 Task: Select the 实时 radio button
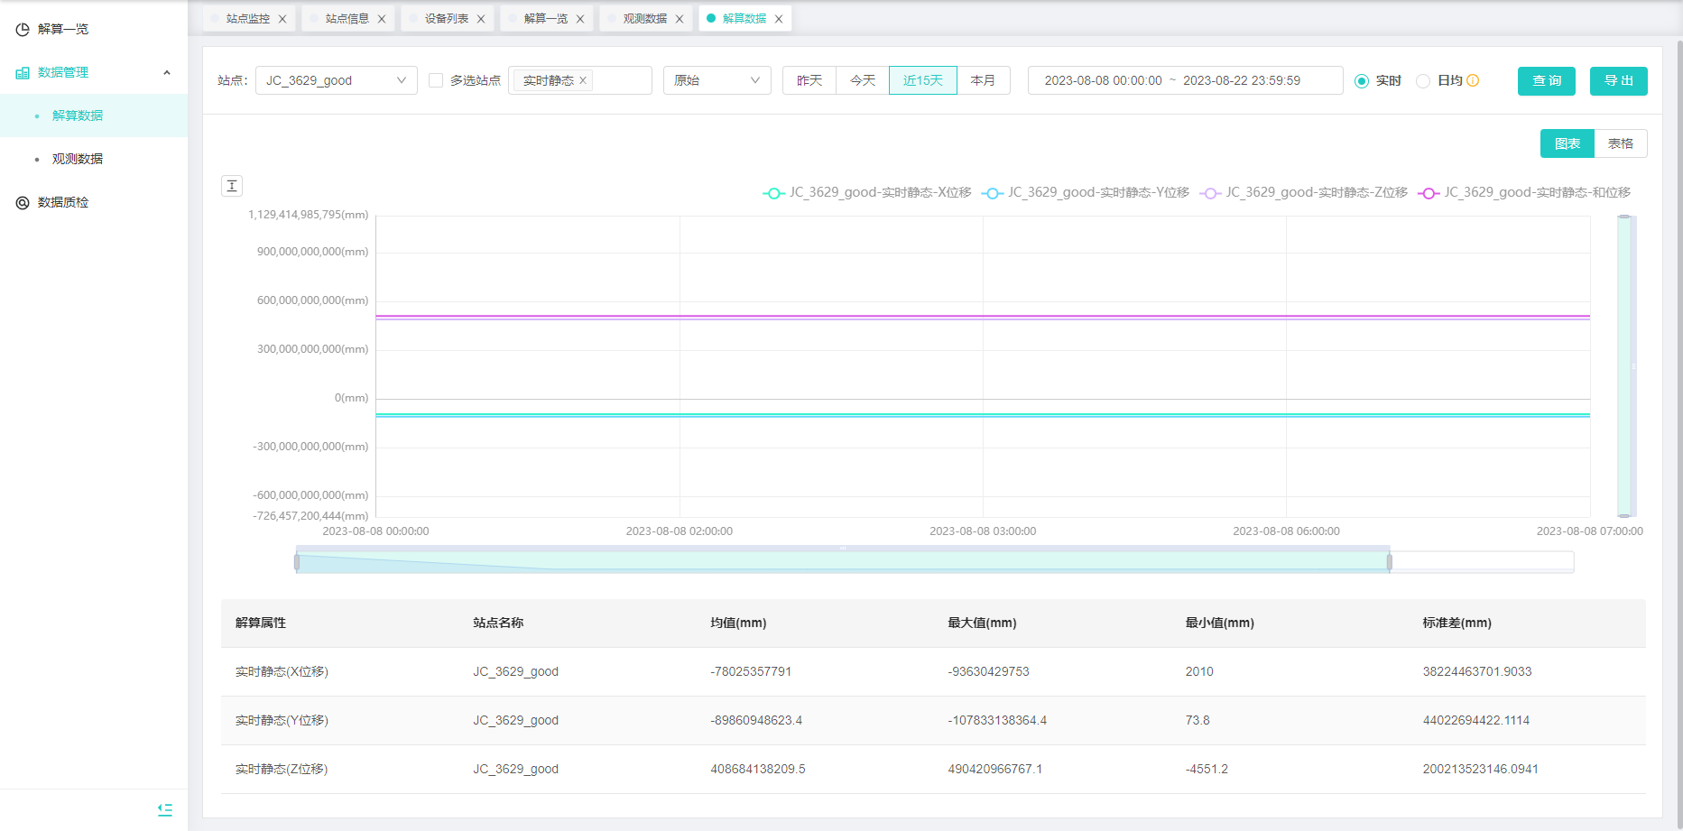(x=1362, y=81)
